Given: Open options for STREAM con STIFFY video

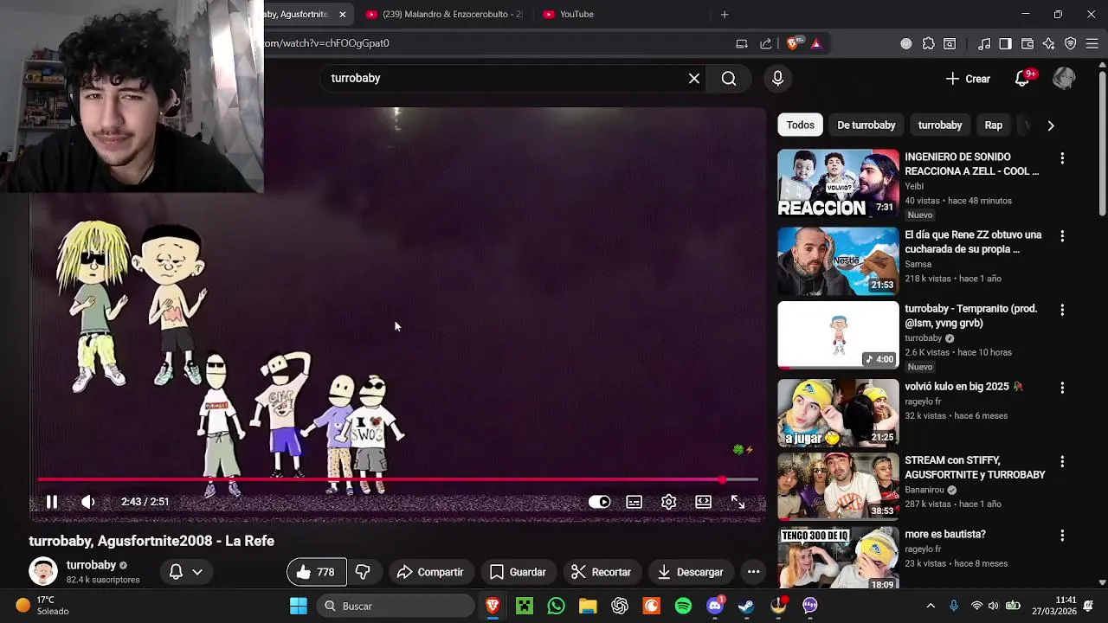Looking at the screenshot, I should click(x=1062, y=462).
